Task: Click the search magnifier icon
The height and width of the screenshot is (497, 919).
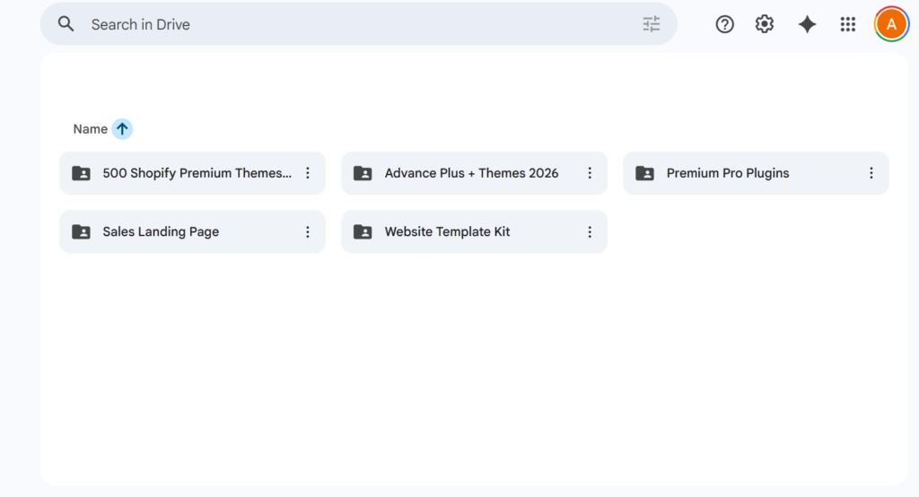Action: pyautogui.click(x=66, y=24)
